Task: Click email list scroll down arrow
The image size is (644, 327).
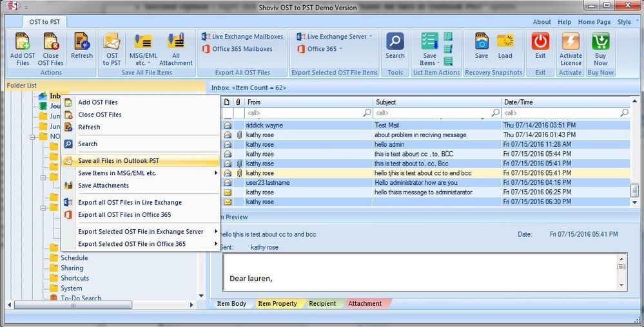Action: coord(634,202)
